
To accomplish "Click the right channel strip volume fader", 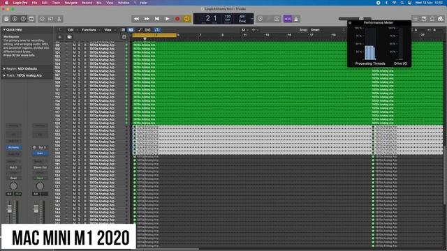I will click(36, 209).
